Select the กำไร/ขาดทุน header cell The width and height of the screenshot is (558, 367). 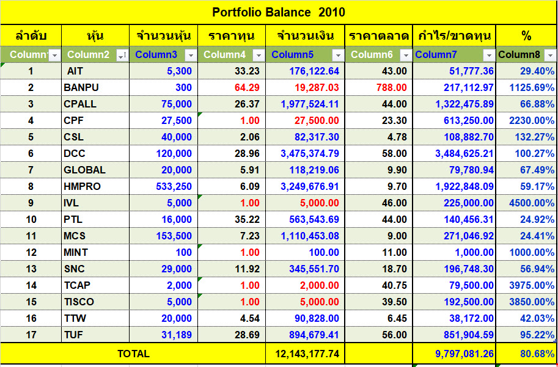click(454, 35)
